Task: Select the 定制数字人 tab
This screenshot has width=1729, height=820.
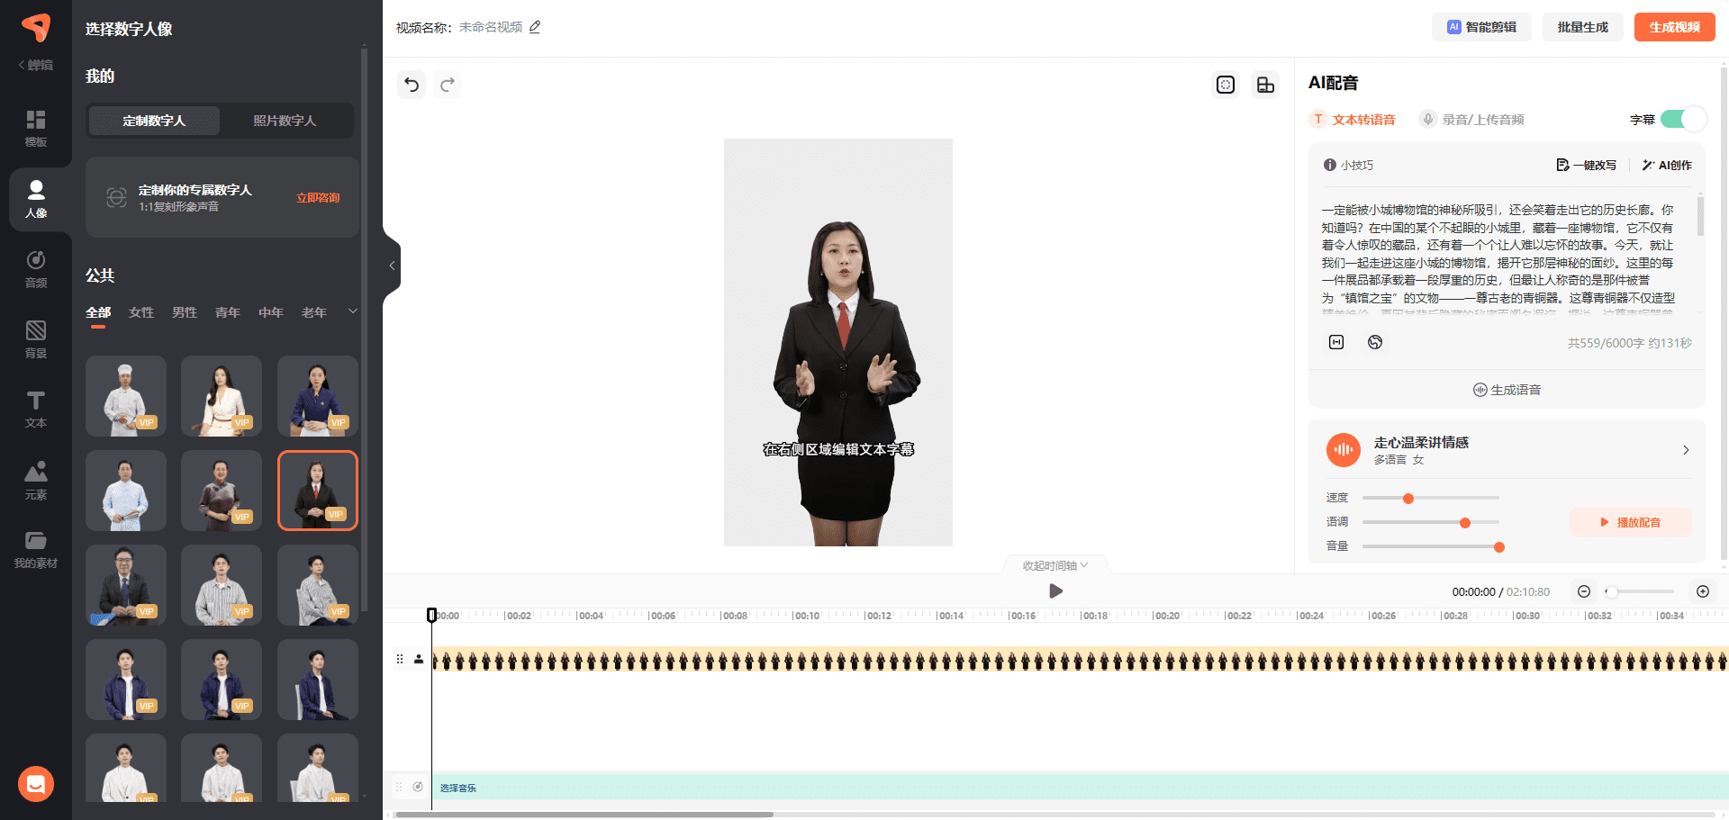Action: 154,121
